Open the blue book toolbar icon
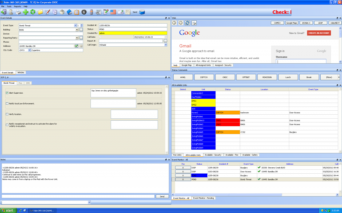The image size is (342, 213). click(69, 12)
